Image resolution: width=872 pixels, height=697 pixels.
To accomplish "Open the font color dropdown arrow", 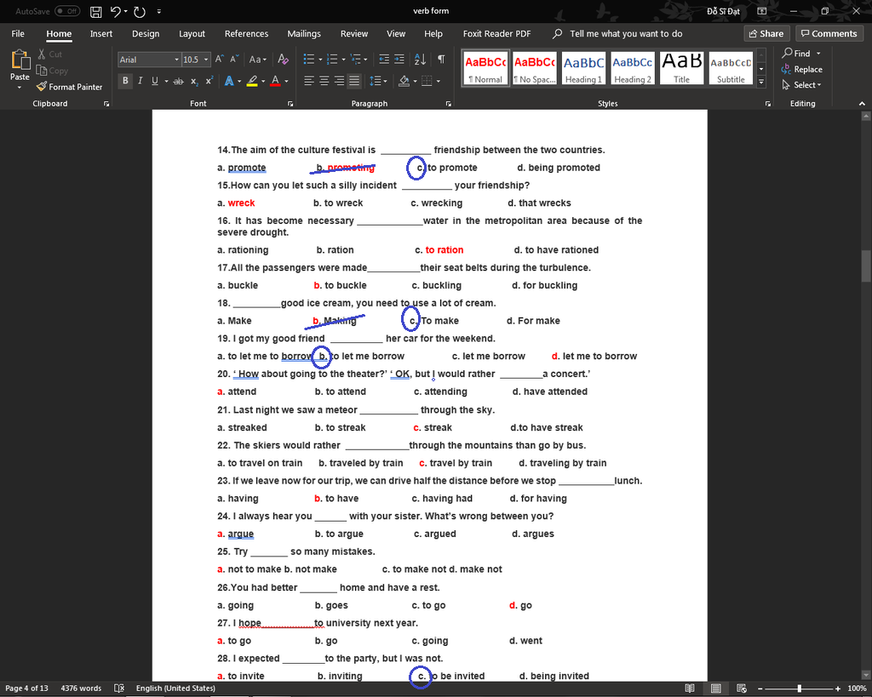I will [286, 82].
